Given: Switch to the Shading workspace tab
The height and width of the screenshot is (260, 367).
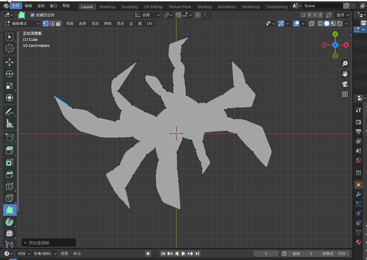Looking at the screenshot, I should 204,7.
